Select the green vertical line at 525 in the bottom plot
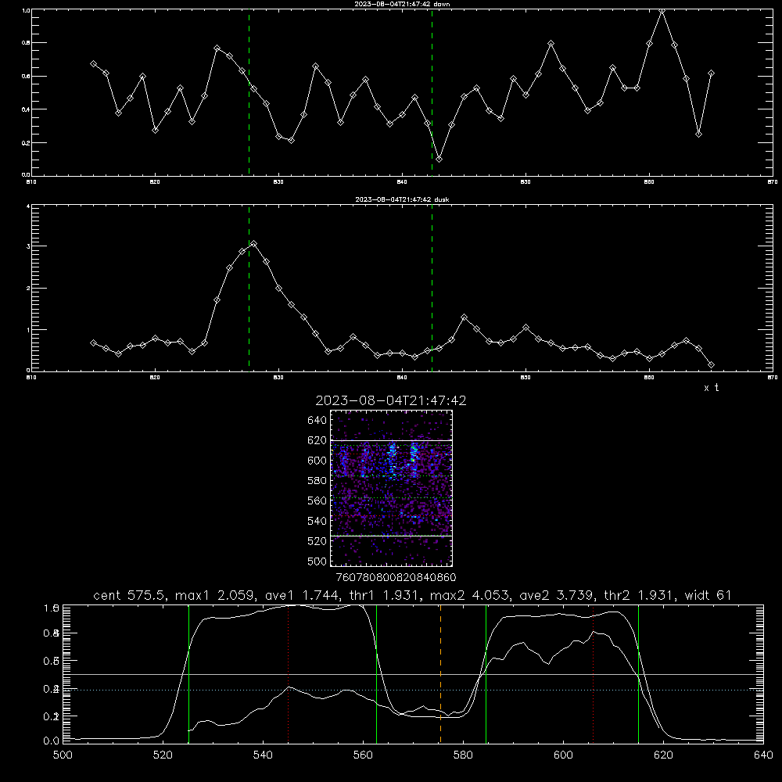The height and width of the screenshot is (782, 782). [188, 674]
